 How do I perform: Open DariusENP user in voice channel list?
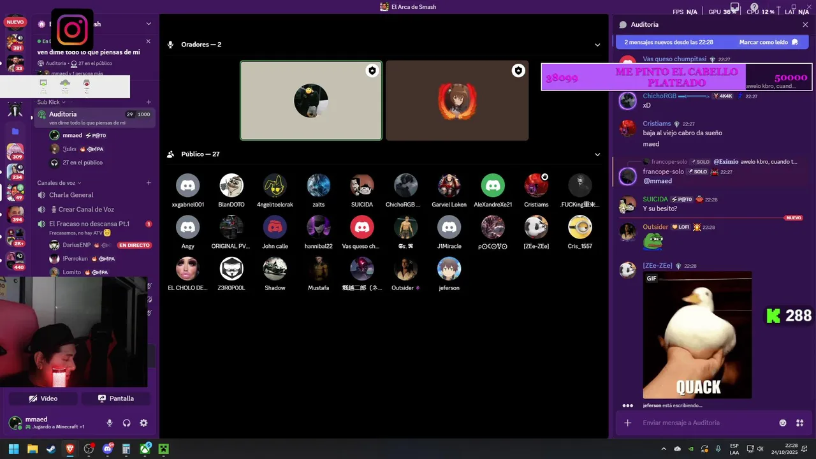(x=76, y=245)
